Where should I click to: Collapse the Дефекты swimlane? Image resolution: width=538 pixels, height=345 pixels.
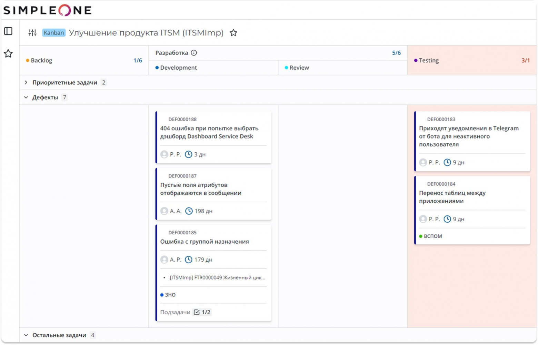click(26, 98)
